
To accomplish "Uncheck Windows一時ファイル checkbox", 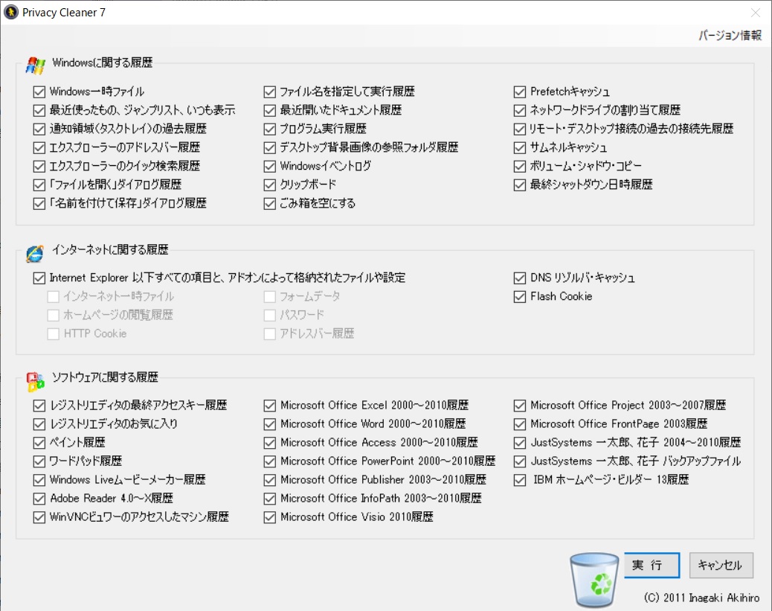I will point(39,92).
